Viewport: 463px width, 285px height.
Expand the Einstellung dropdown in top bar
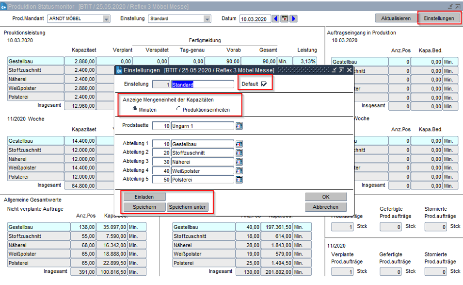pyautogui.click(x=208, y=19)
